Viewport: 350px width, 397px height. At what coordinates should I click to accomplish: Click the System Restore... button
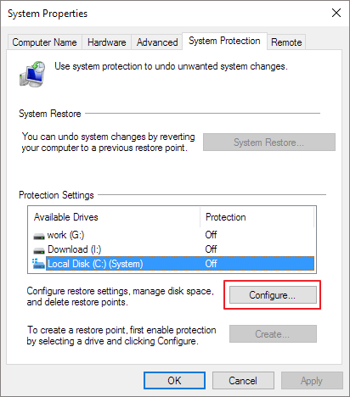pyautogui.click(x=269, y=142)
